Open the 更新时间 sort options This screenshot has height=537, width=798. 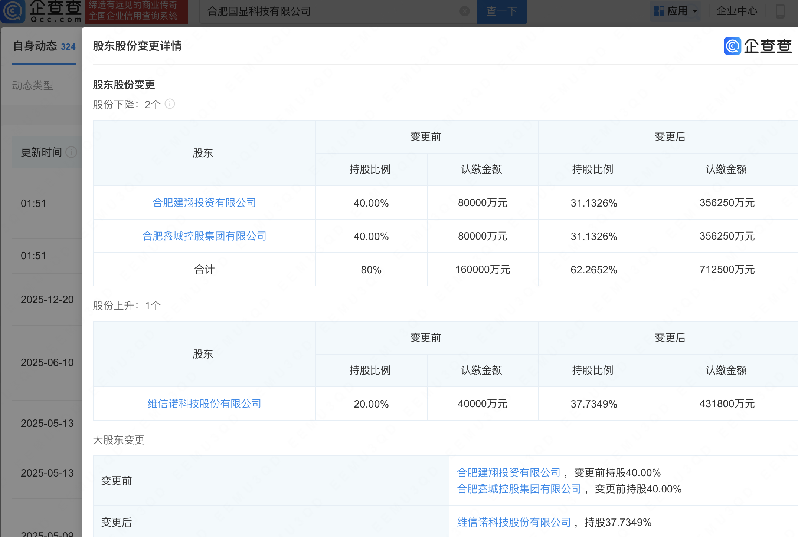pos(41,152)
